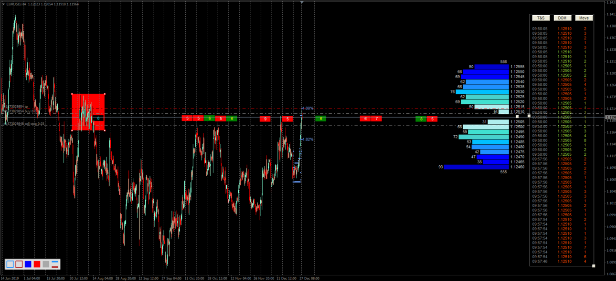Select the solid red fill tool
The width and height of the screenshot is (616, 281).
point(37,264)
